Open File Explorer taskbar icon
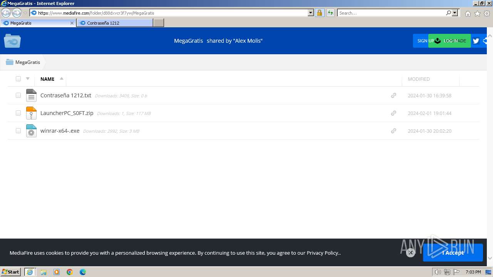Screen dimensions: 493x277 44,272
